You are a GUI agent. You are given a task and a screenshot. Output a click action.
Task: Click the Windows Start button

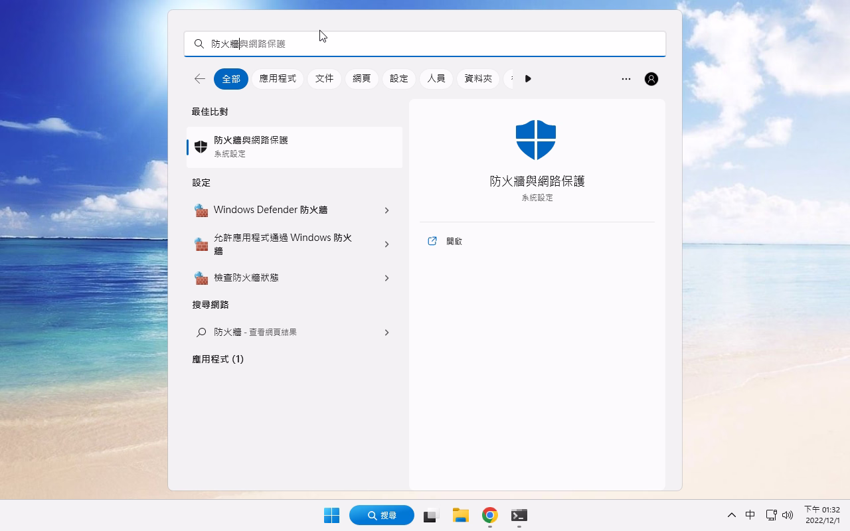tap(331, 516)
